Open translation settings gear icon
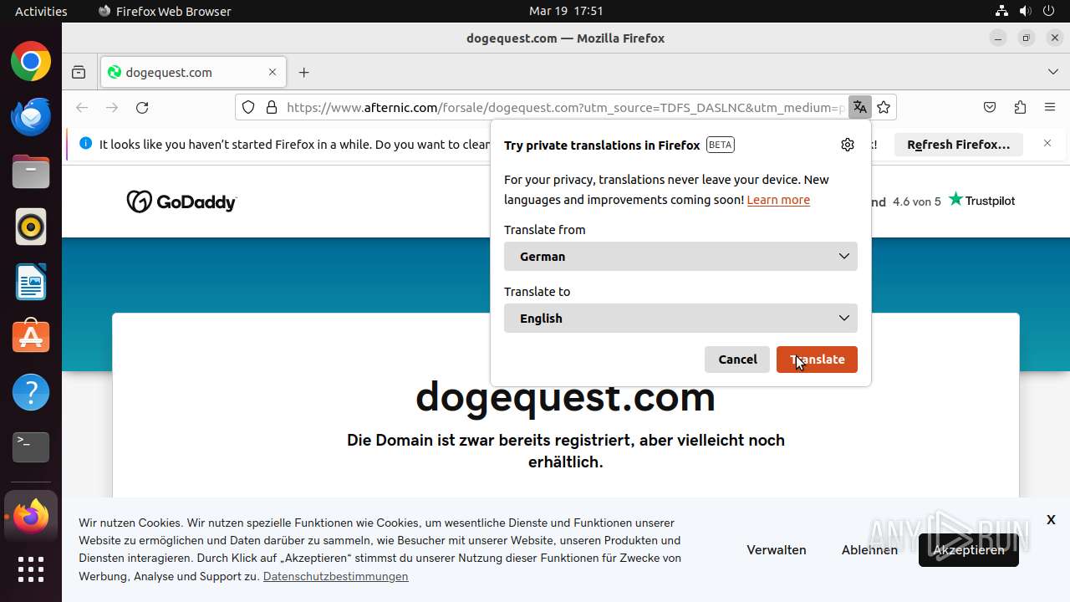1070x602 pixels. pos(848,145)
